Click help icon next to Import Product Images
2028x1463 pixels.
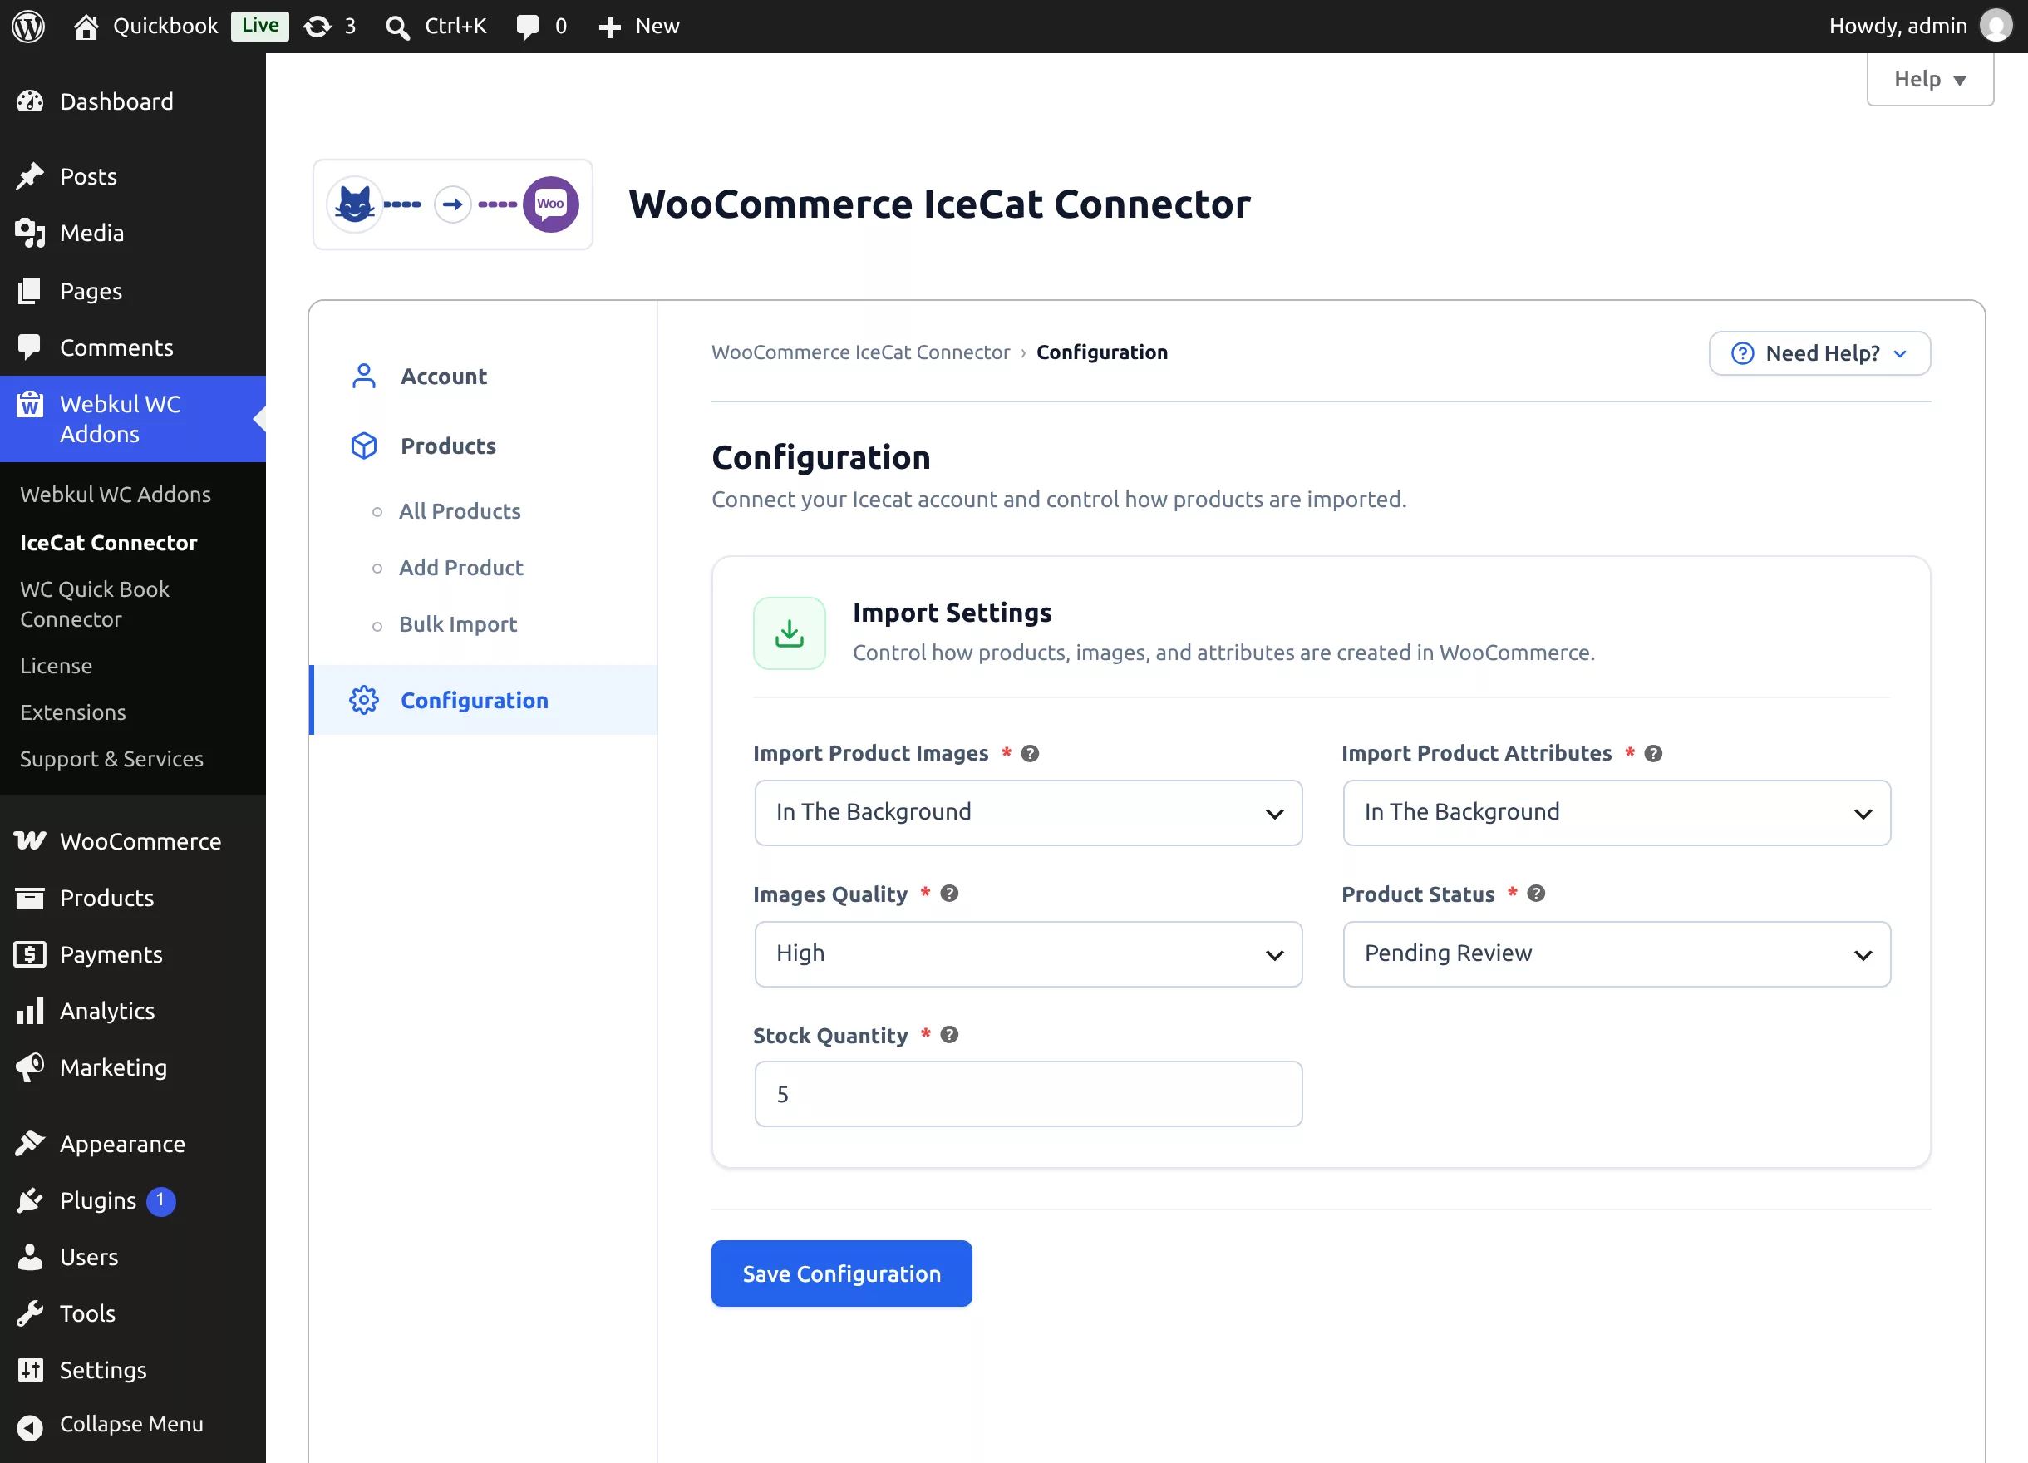click(x=1030, y=754)
